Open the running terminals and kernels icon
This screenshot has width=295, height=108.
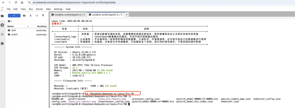[x=2, y=25]
